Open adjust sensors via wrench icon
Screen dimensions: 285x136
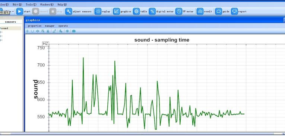click(69, 12)
